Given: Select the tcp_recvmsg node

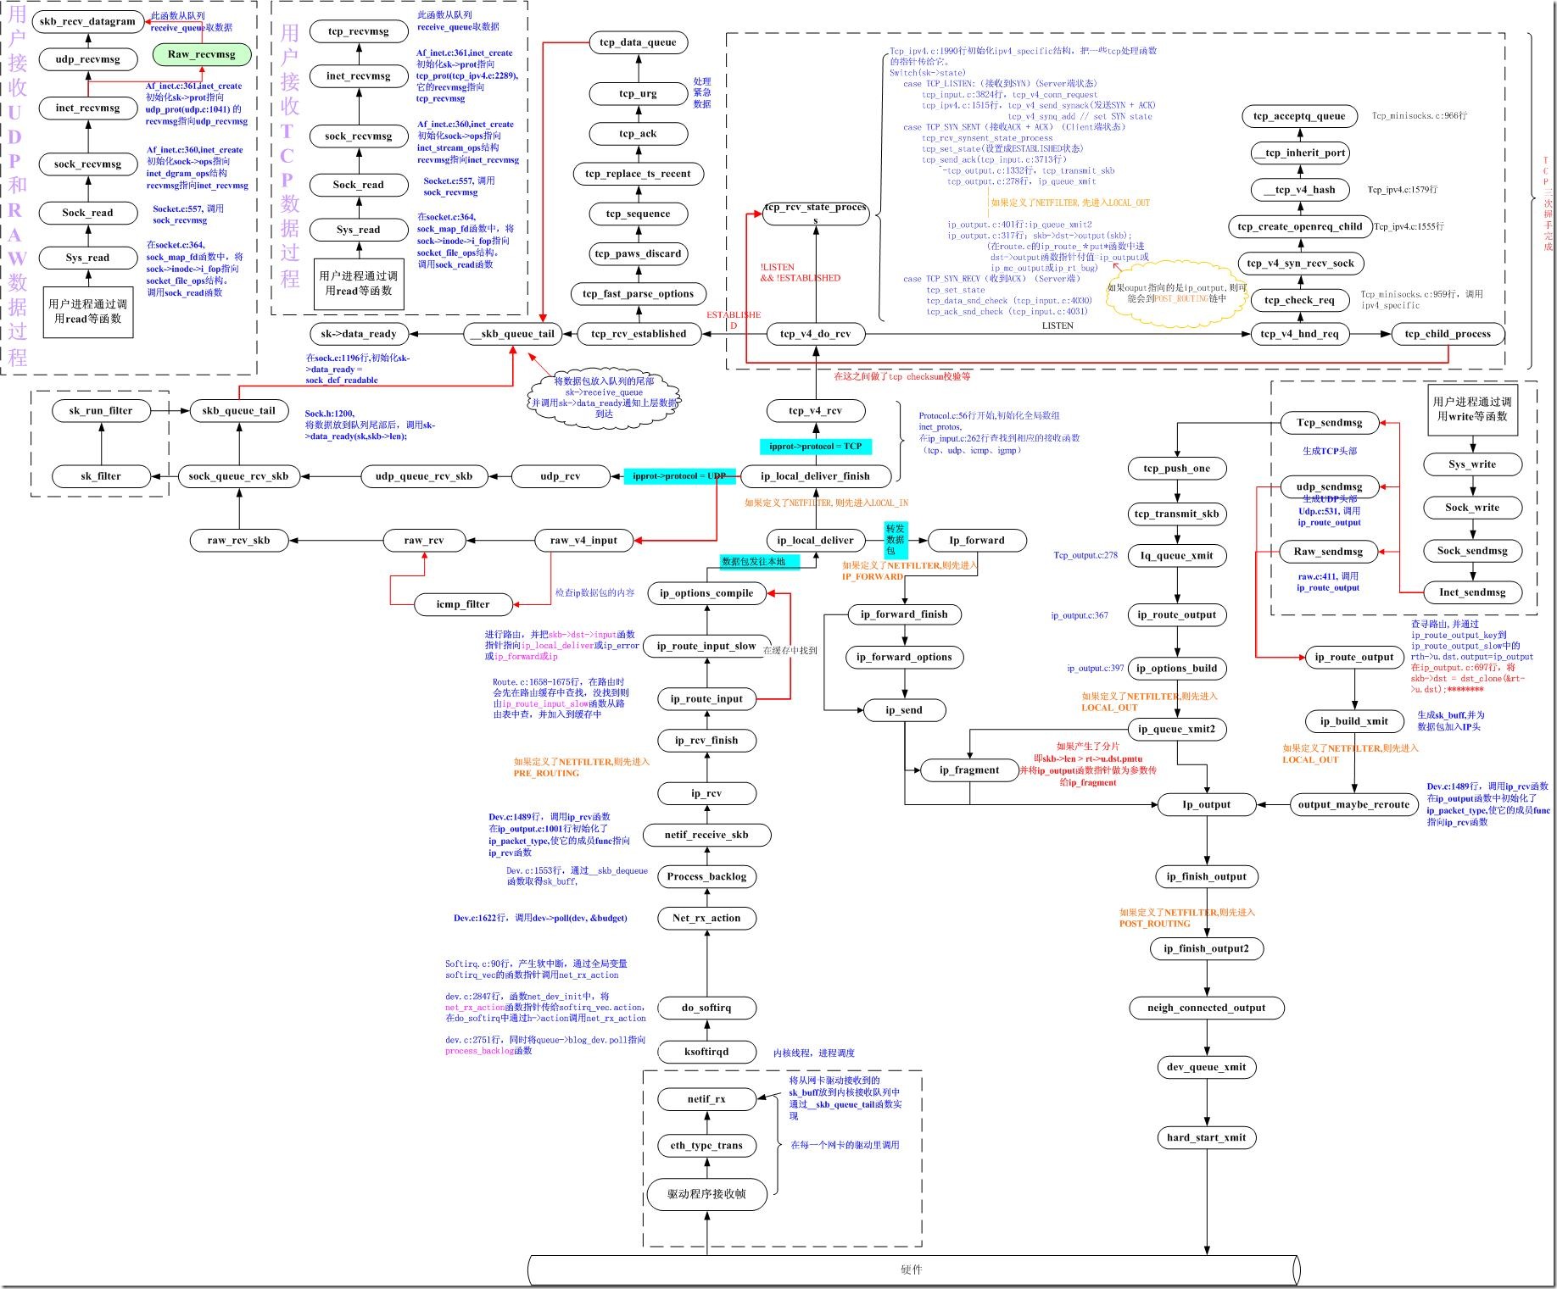Looking at the screenshot, I should (x=358, y=31).
